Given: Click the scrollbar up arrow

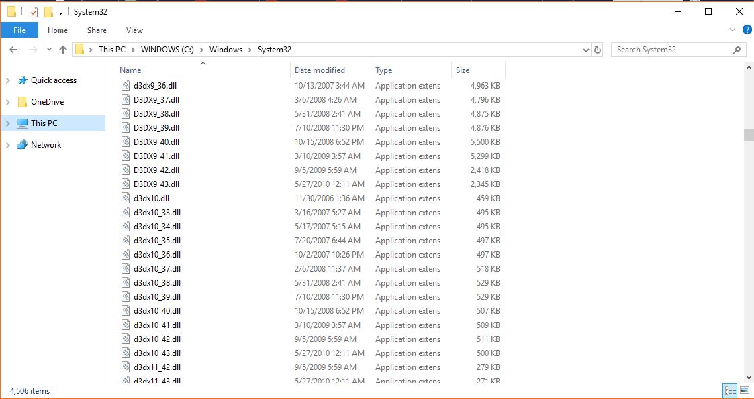Looking at the screenshot, I should (x=749, y=68).
